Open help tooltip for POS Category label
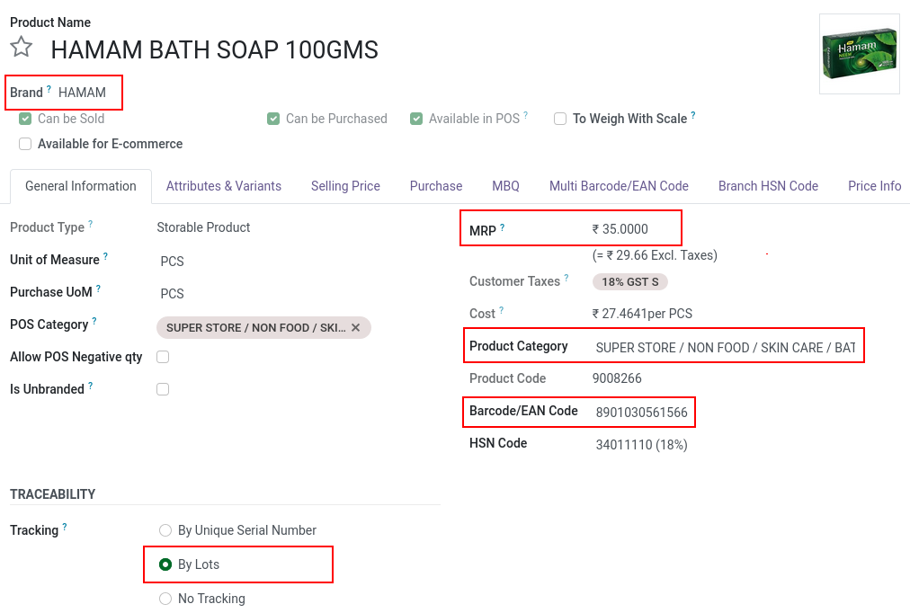This screenshot has height=613, width=910. pos(94,321)
